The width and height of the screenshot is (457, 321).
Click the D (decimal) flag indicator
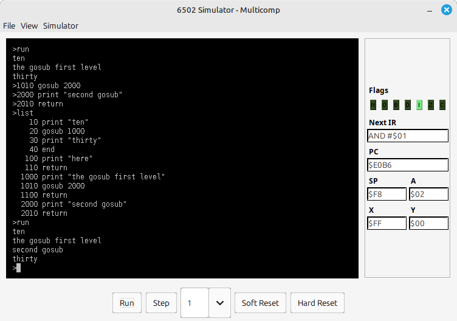pyautogui.click(x=407, y=105)
